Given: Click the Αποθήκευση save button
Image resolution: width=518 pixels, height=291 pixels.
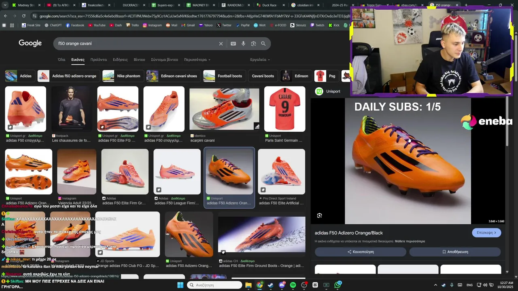Looking at the screenshot, I should pos(455,252).
